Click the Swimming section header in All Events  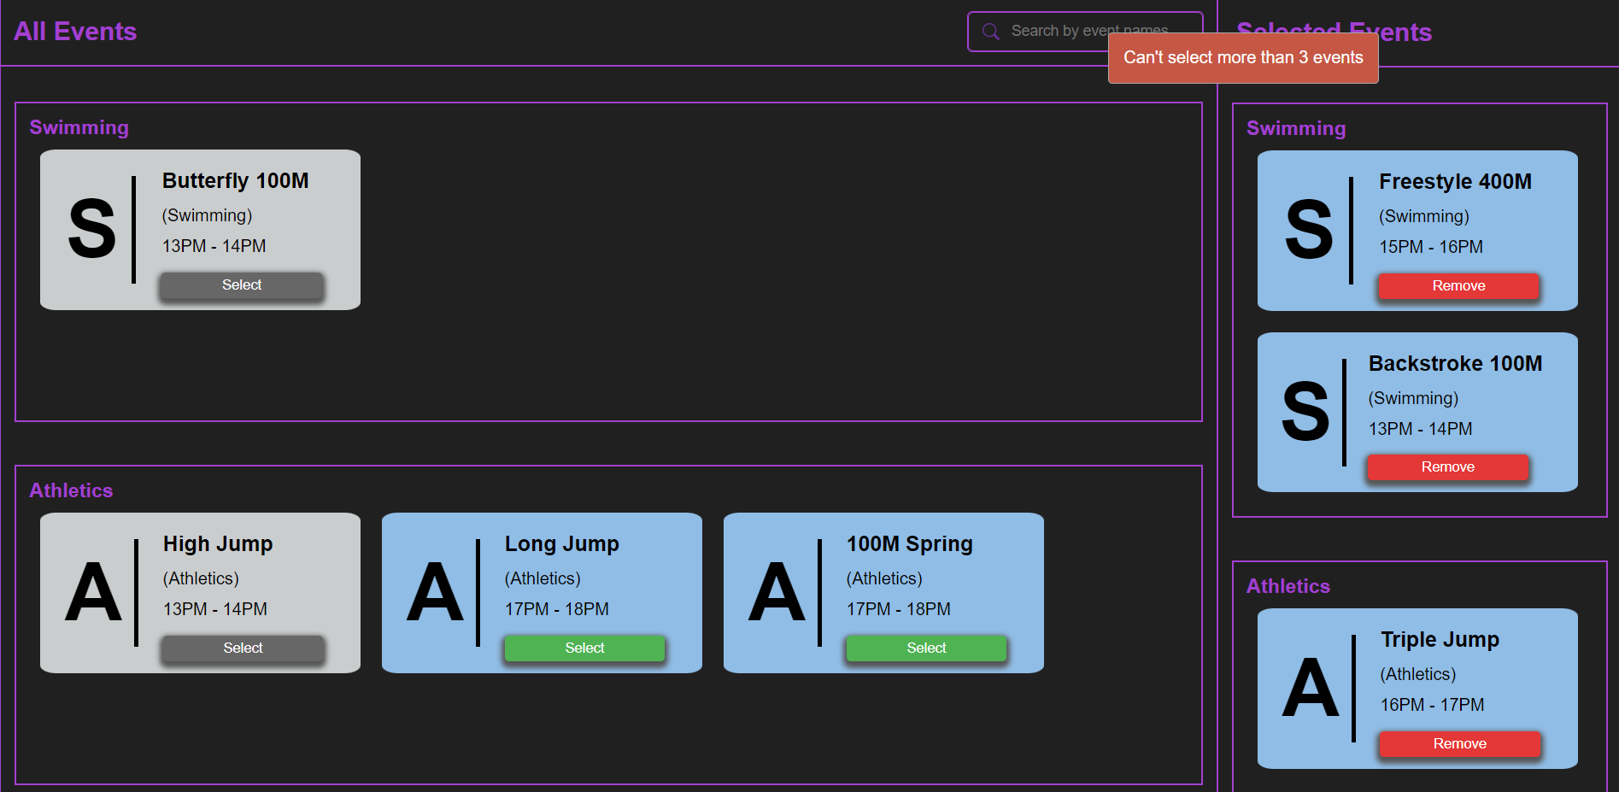[79, 126]
